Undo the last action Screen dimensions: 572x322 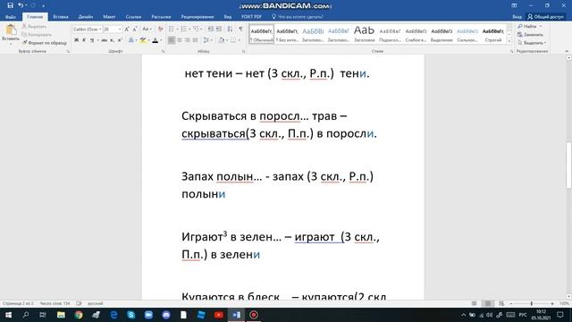pyautogui.click(x=21, y=5)
